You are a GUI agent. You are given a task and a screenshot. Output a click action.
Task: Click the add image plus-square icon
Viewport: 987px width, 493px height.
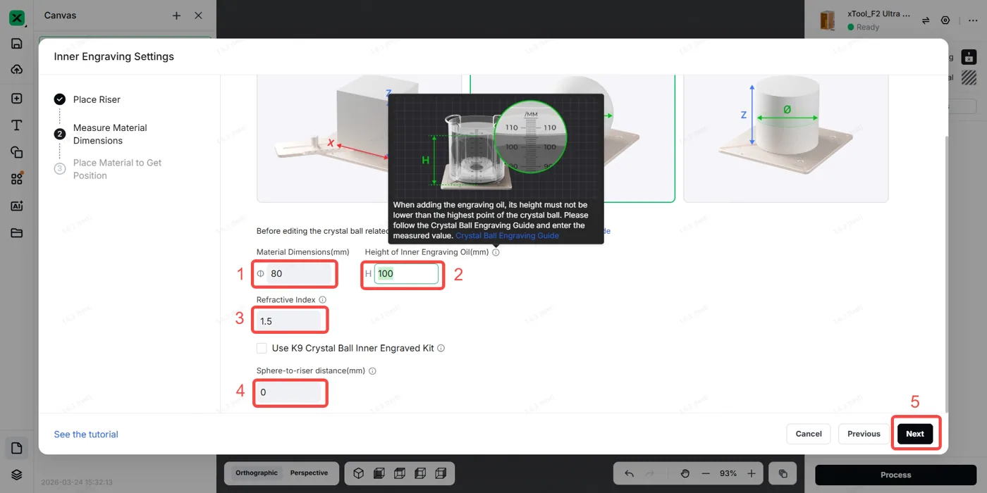pos(17,99)
